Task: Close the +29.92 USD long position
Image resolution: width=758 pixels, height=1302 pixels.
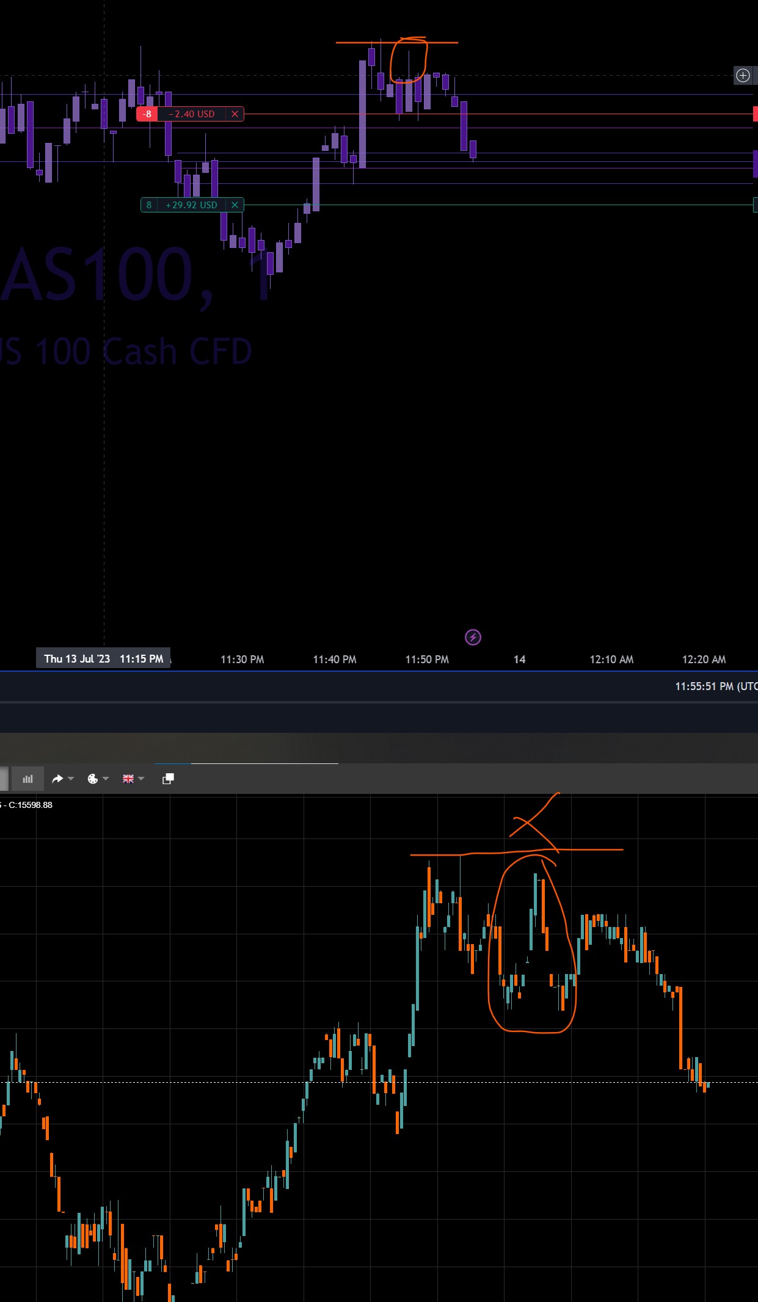Action: tap(235, 205)
